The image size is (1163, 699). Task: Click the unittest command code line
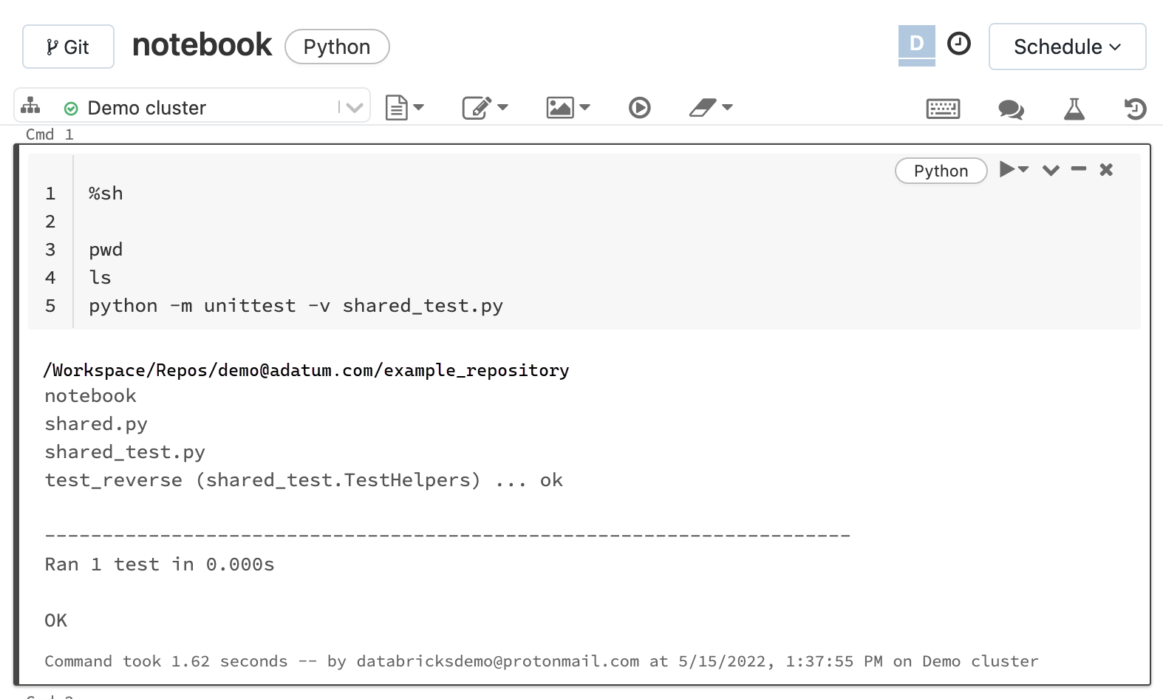pos(296,306)
